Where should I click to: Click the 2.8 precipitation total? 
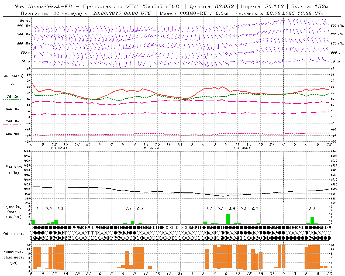pos(232,209)
